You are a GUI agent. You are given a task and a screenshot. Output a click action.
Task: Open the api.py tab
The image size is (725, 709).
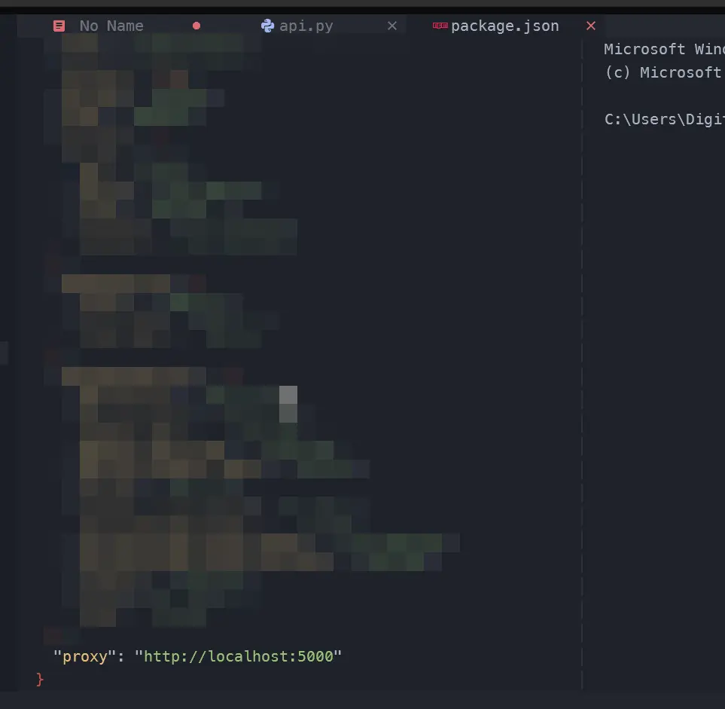pyautogui.click(x=306, y=26)
